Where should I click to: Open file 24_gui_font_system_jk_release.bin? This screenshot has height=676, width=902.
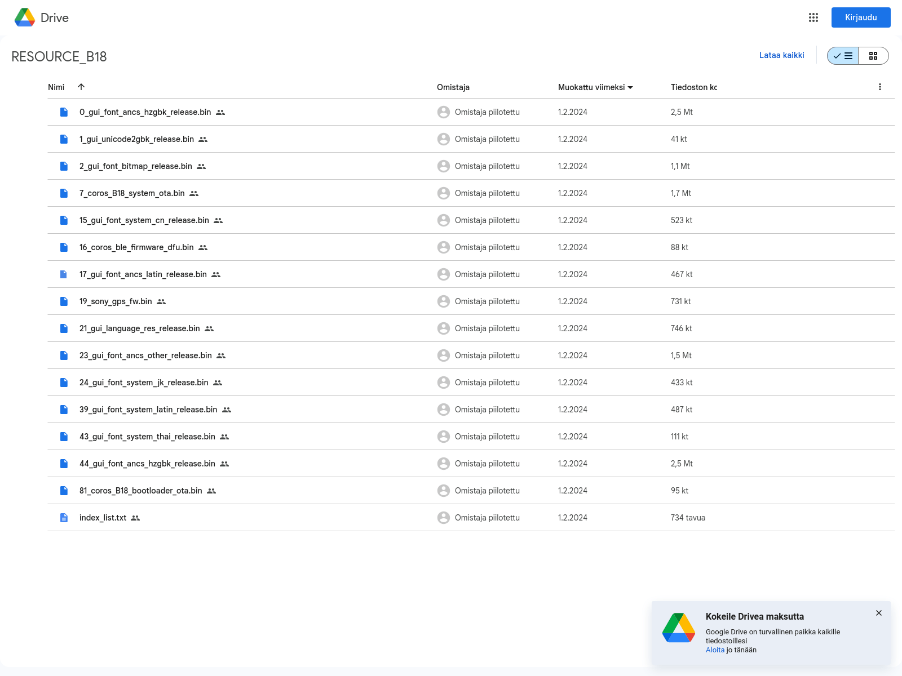[144, 383]
